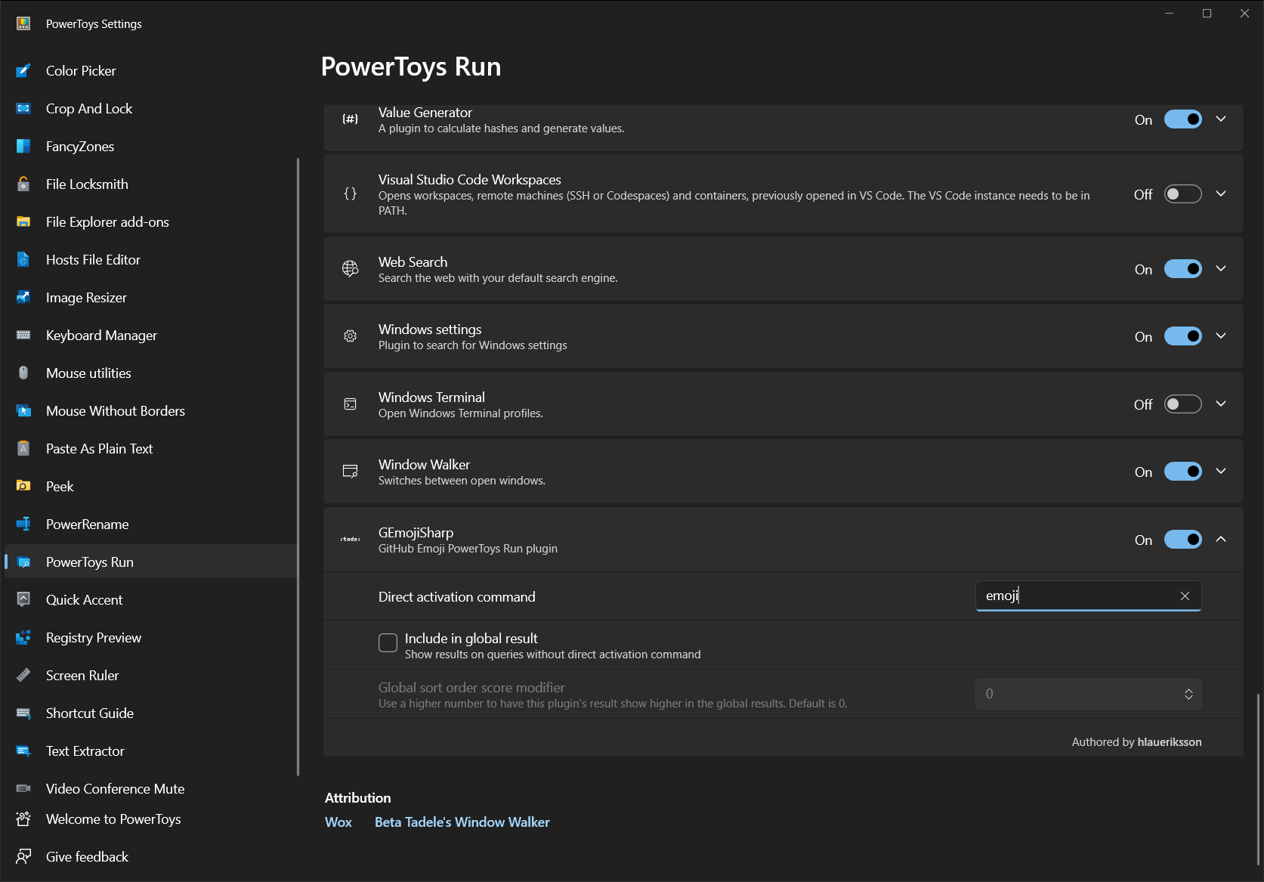Enable Visual Studio Code Workspaces toggle
This screenshot has height=882, width=1264.
[1182, 194]
